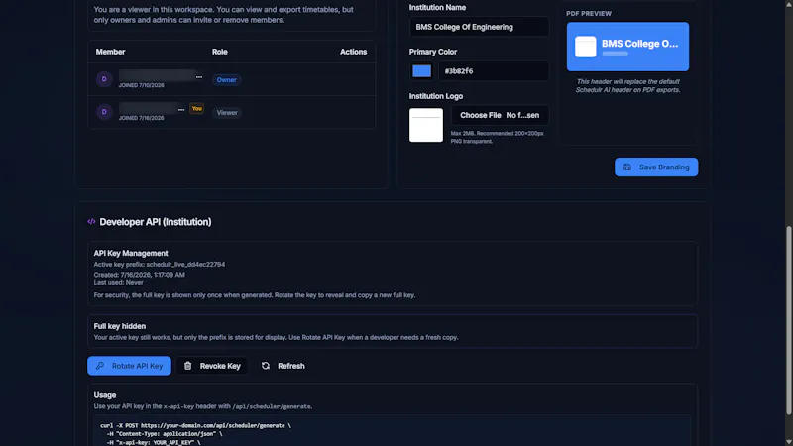The width and height of the screenshot is (793, 446).
Task: Click the Full key hidden heading
Action: (119, 326)
